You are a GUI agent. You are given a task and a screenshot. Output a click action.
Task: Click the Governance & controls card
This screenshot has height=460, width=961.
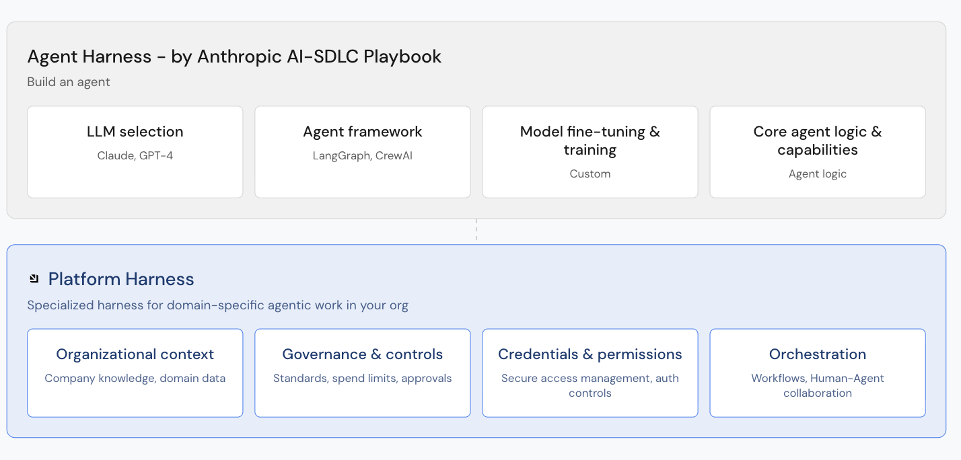point(363,373)
